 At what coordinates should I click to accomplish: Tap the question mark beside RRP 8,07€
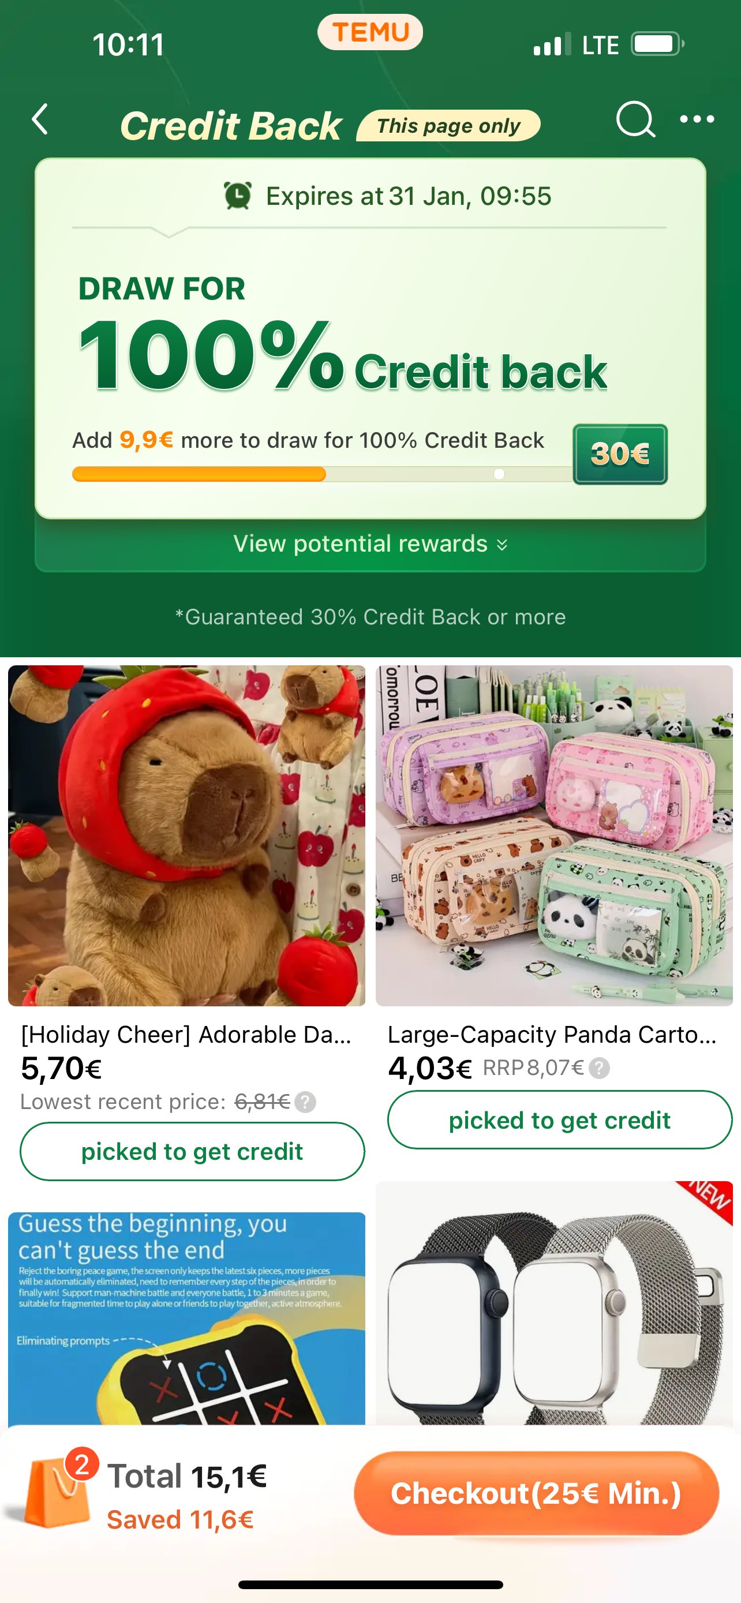tap(599, 1068)
